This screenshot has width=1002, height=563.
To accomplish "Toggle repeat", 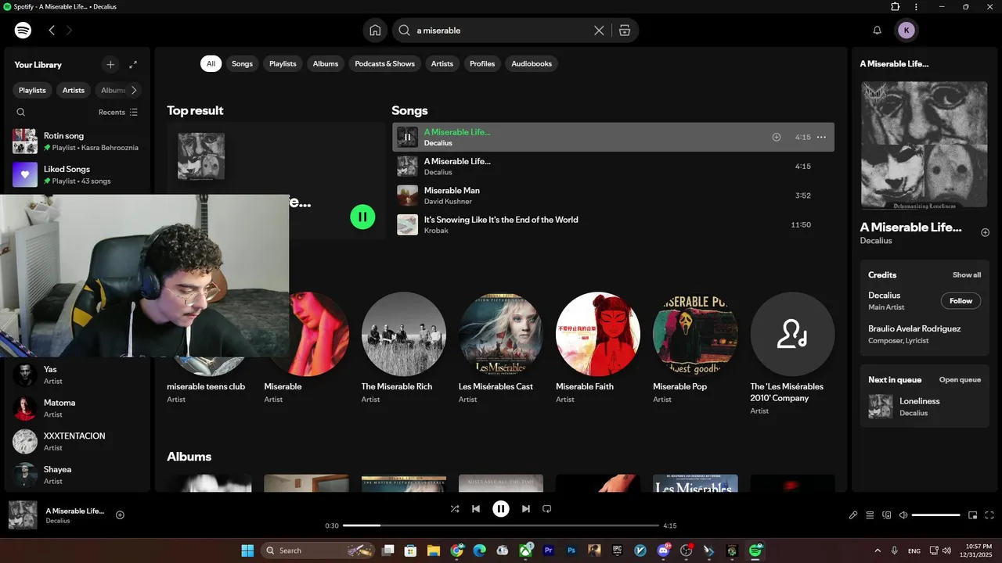I will point(547,509).
